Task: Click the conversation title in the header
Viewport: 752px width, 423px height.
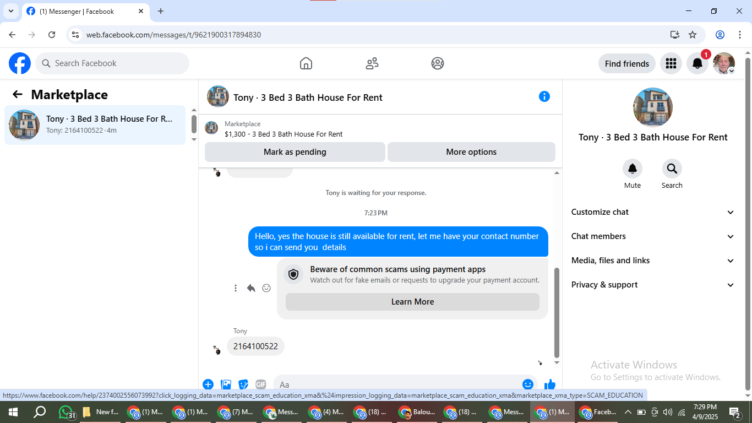Action: [x=308, y=97]
